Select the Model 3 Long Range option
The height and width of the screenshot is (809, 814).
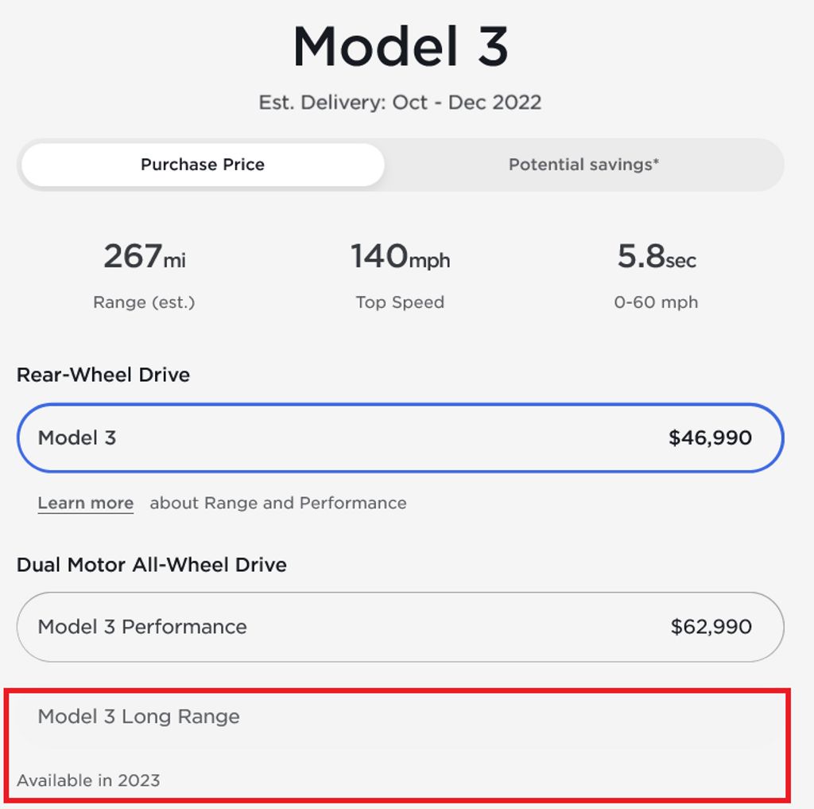pos(400,717)
